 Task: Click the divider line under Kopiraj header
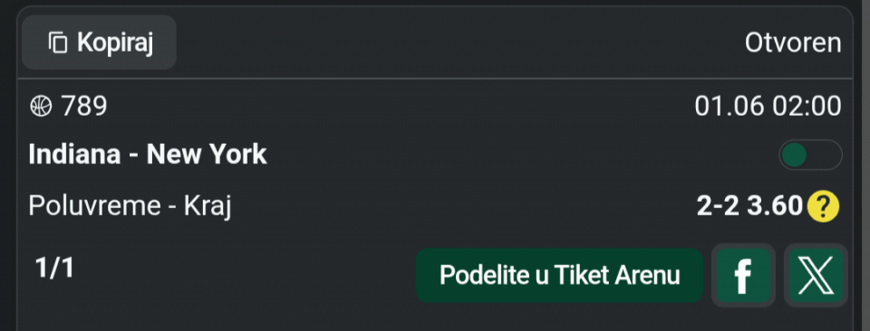[x=435, y=79]
